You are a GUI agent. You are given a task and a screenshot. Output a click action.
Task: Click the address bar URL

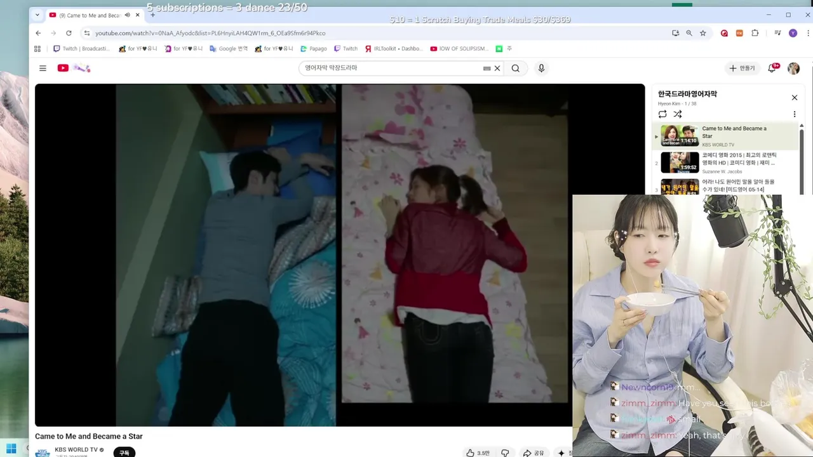click(x=210, y=33)
